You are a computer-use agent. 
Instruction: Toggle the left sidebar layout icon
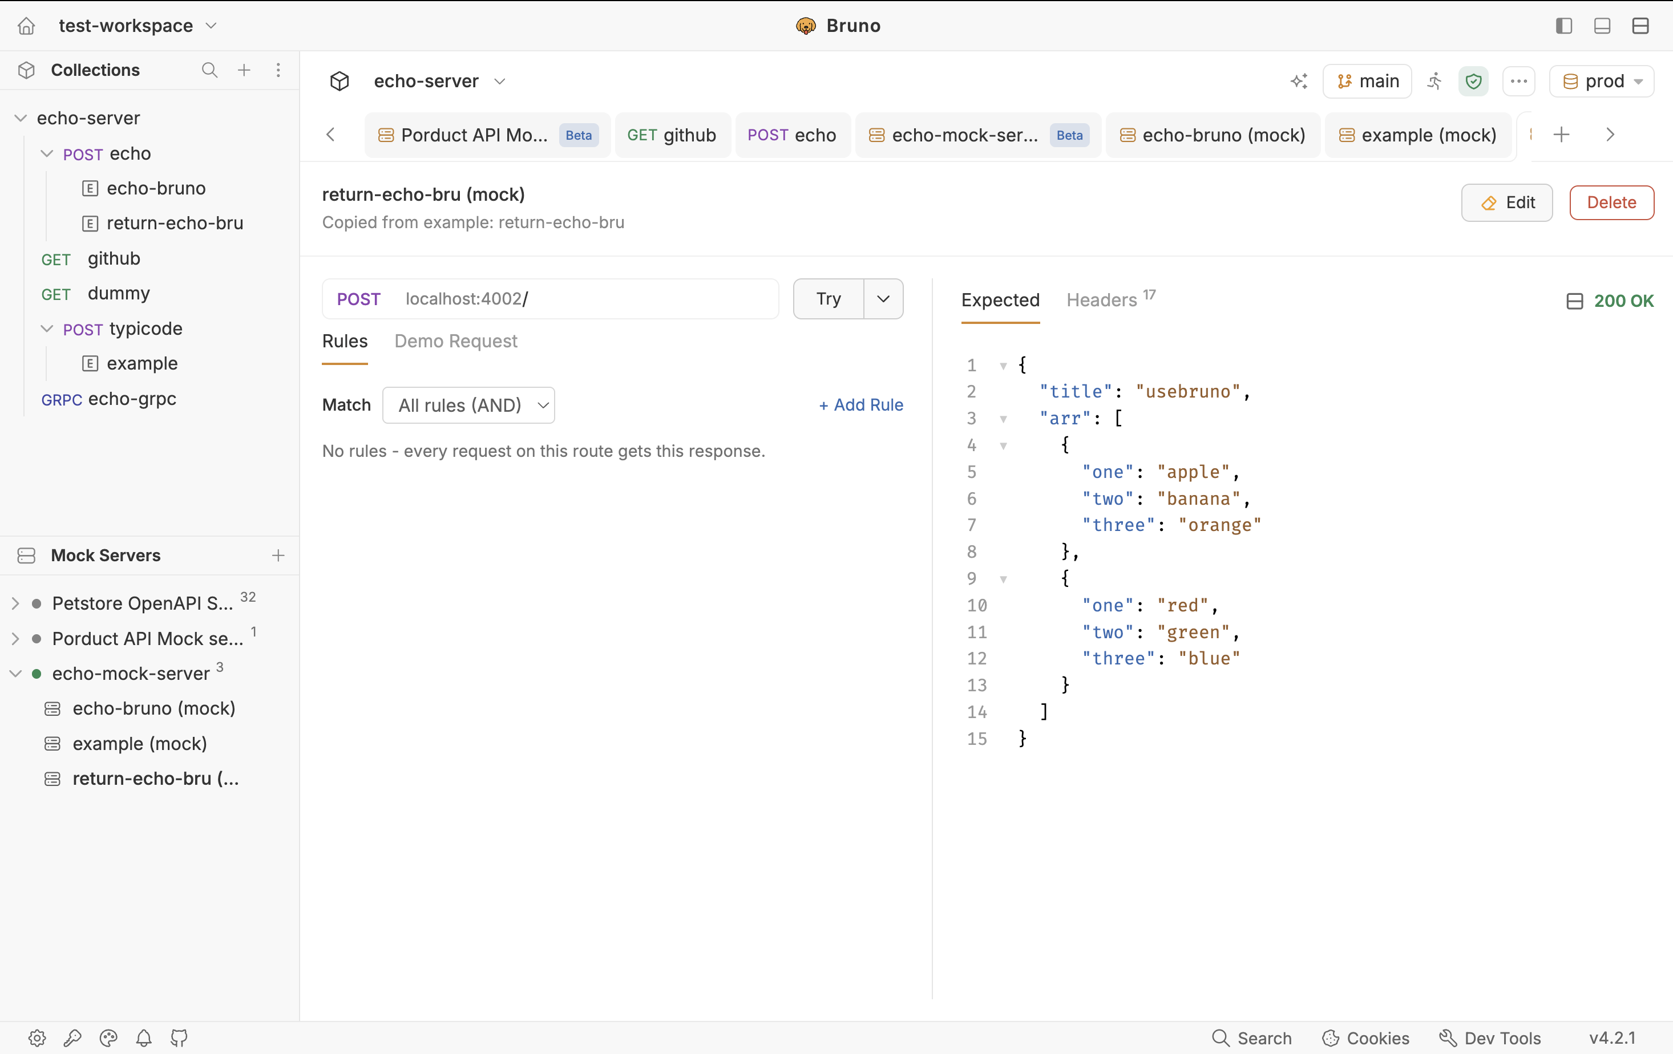(1563, 26)
